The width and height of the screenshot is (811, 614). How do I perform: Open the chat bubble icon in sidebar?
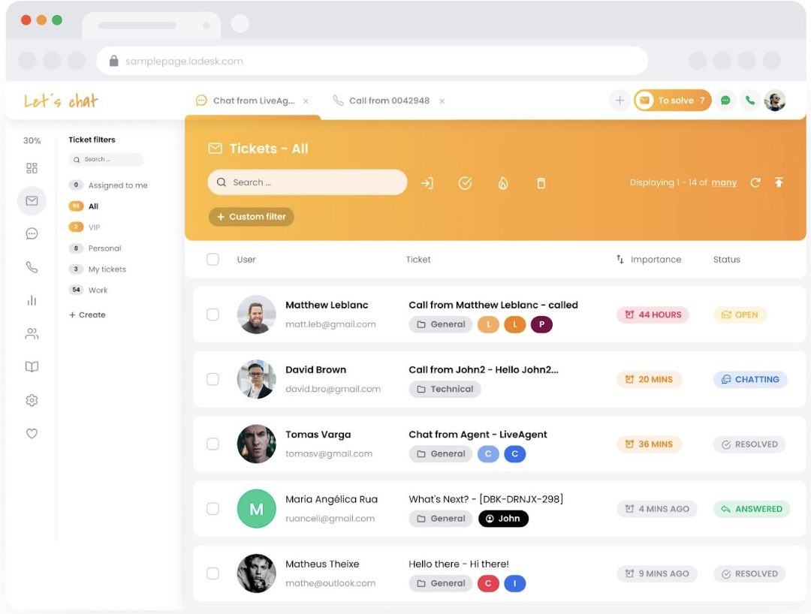point(32,233)
